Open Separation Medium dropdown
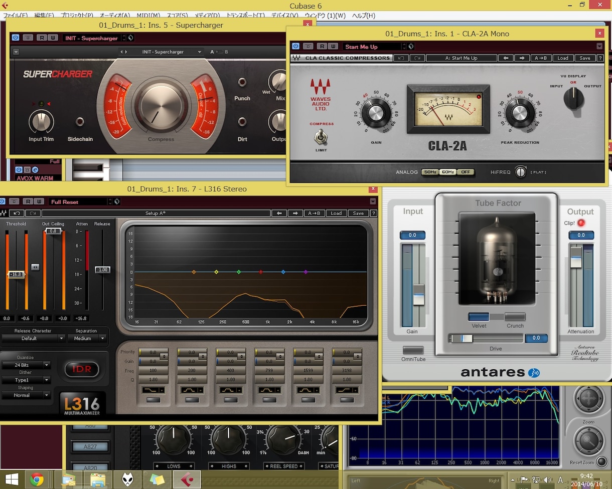This screenshot has width=612, height=489. click(x=87, y=338)
